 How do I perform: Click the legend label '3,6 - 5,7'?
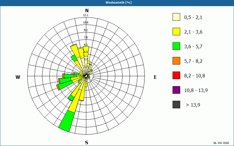[x=193, y=47]
